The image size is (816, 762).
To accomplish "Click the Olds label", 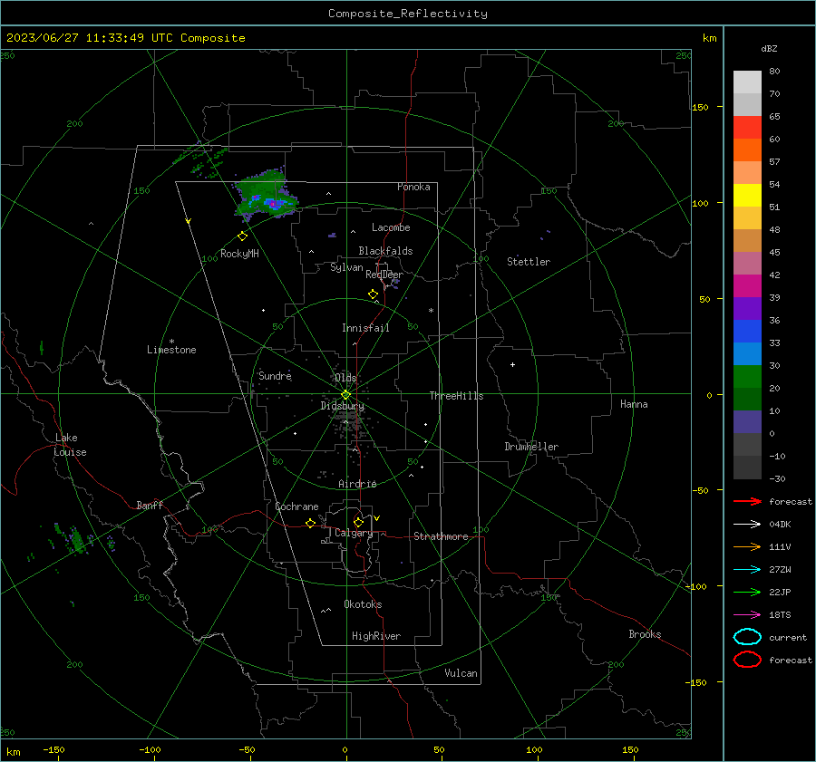I will (345, 378).
